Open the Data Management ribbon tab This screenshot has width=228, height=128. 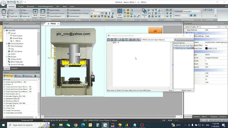coord(45,6)
